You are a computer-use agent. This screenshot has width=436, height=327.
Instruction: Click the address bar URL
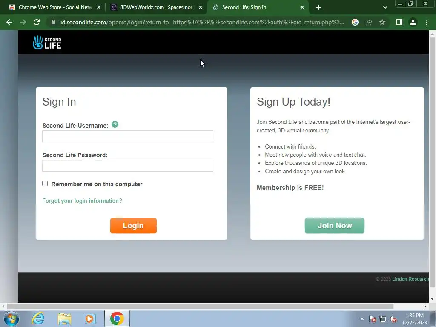(x=202, y=22)
